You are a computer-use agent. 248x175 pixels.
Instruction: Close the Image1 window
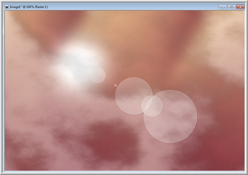coord(240,7)
